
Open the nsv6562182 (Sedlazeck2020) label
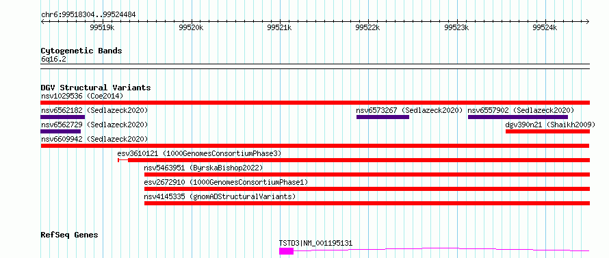click(94, 110)
